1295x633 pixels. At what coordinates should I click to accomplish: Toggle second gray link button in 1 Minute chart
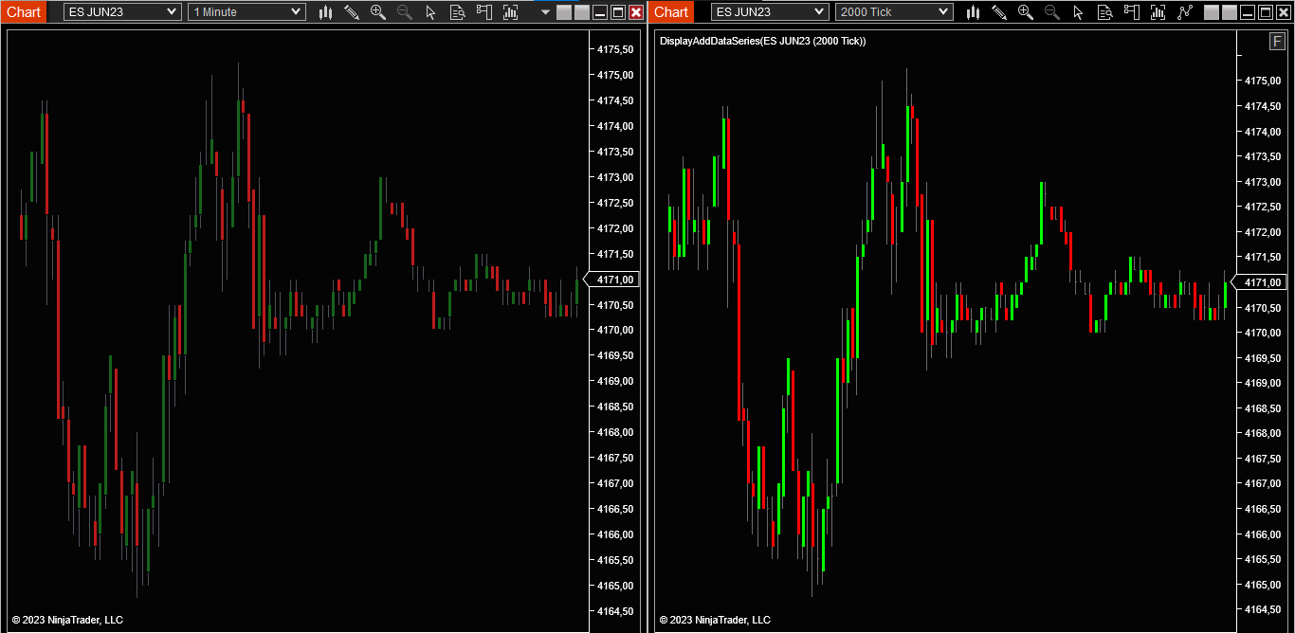[582, 12]
